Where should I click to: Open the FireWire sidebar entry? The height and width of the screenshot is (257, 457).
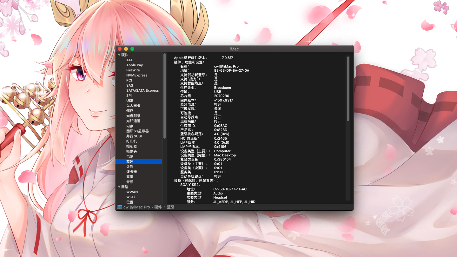click(133, 70)
